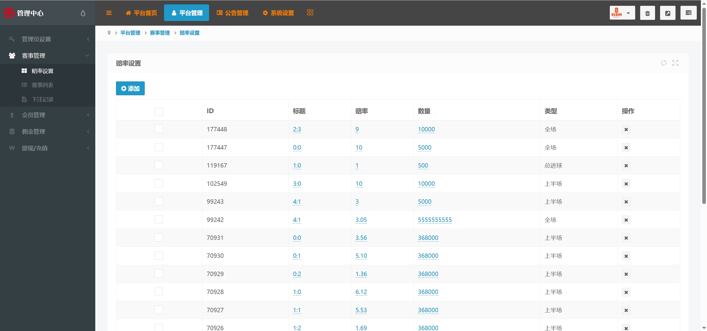Open 系统设置 top navigation tab
Viewport: 707px width, 331px height.
click(278, 13)
